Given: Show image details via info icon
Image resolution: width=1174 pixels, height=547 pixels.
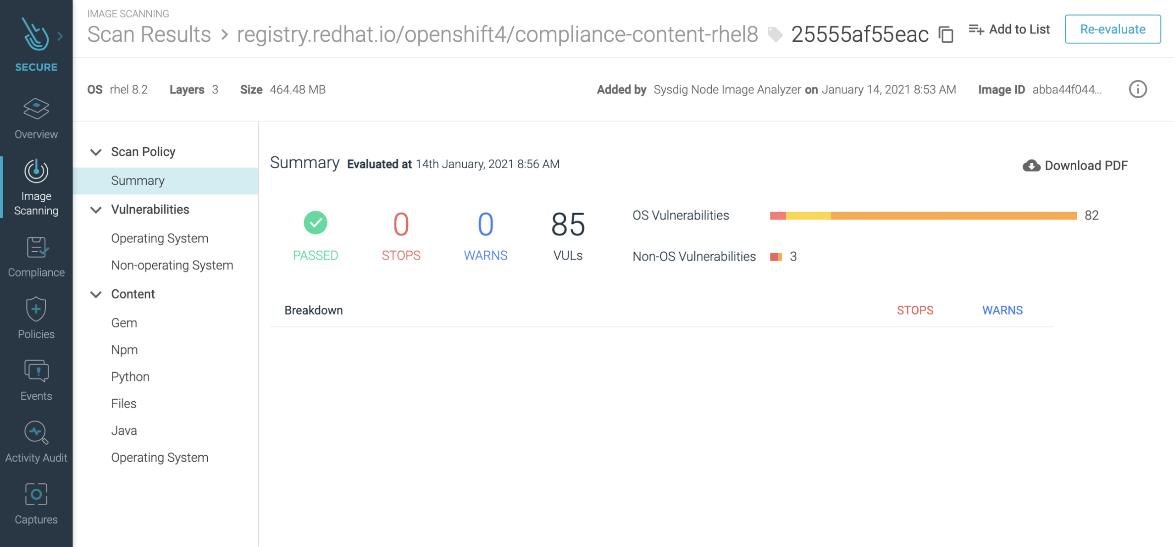Looking at the screenshot, I should tap(1138, 90).
